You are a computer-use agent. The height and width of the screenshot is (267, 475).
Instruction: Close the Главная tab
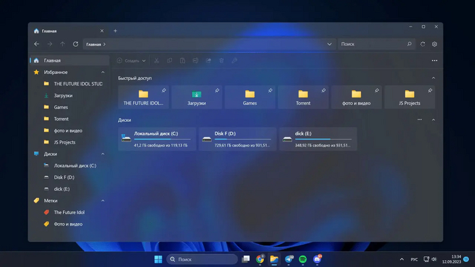coord(102,31)
